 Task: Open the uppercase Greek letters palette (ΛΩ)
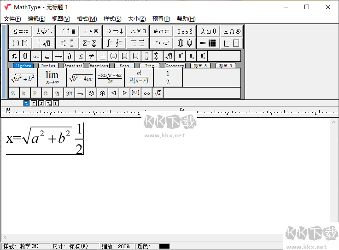click(232, 31)
